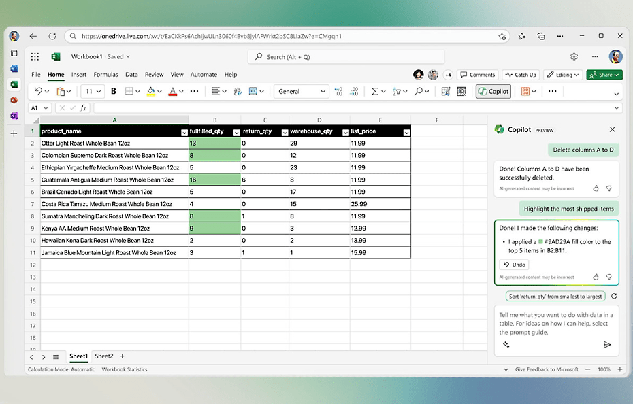Click the Copilot prompt text input field
633x404 pixels.
(x=555, y=323)
